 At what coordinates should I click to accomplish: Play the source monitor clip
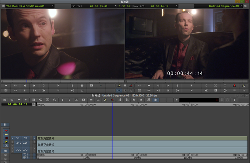tap(58, 85)
